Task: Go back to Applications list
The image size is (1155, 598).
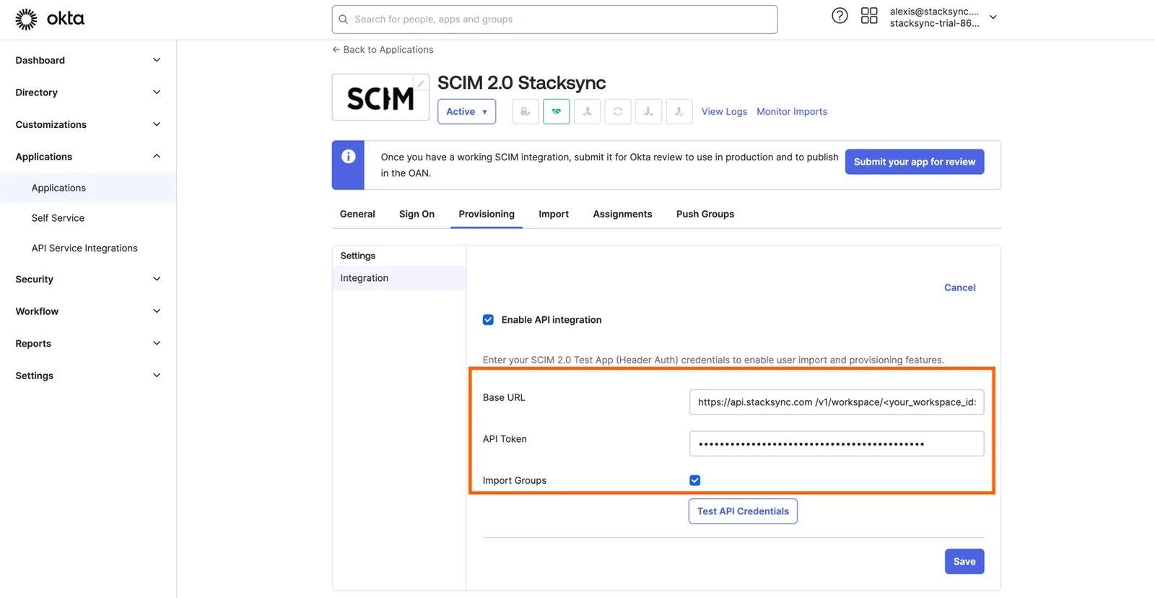Action: [x=383, y=50]
